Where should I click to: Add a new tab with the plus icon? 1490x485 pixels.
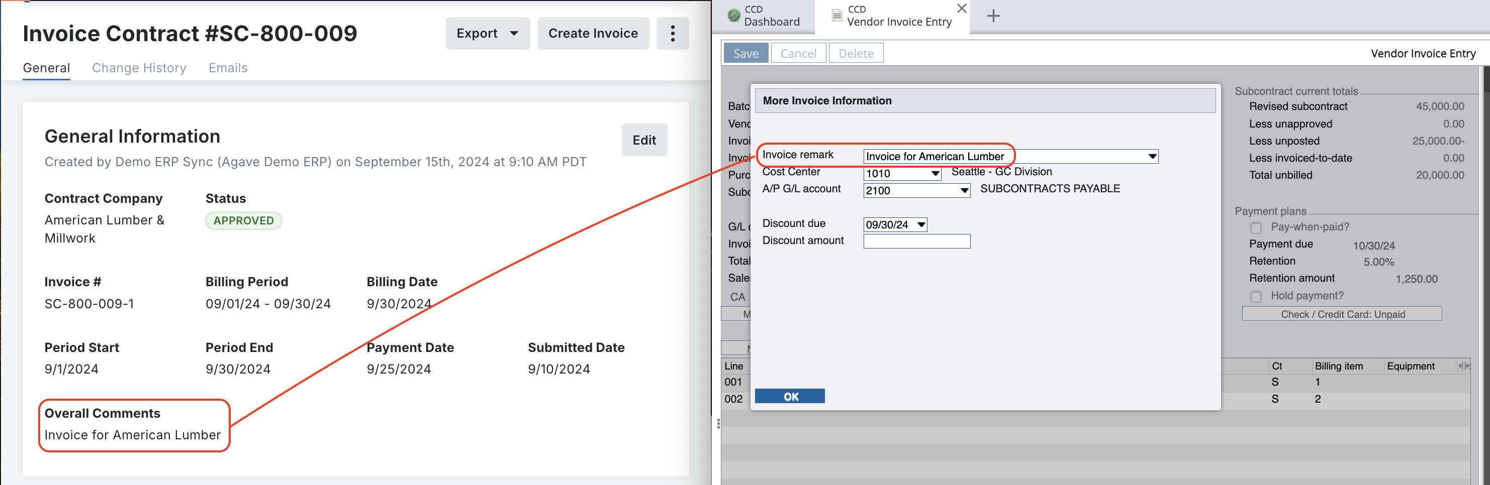click(x=993, y=16)
